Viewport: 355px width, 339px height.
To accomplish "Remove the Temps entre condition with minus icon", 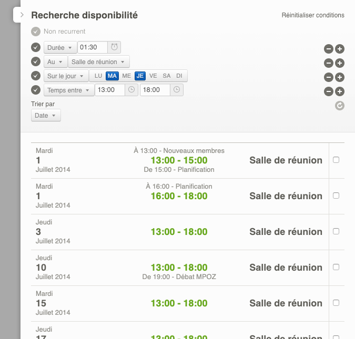I will [328, 91].
